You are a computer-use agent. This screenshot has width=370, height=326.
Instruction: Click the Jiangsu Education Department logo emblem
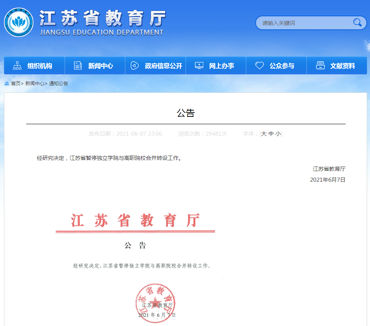coord(19,22)
